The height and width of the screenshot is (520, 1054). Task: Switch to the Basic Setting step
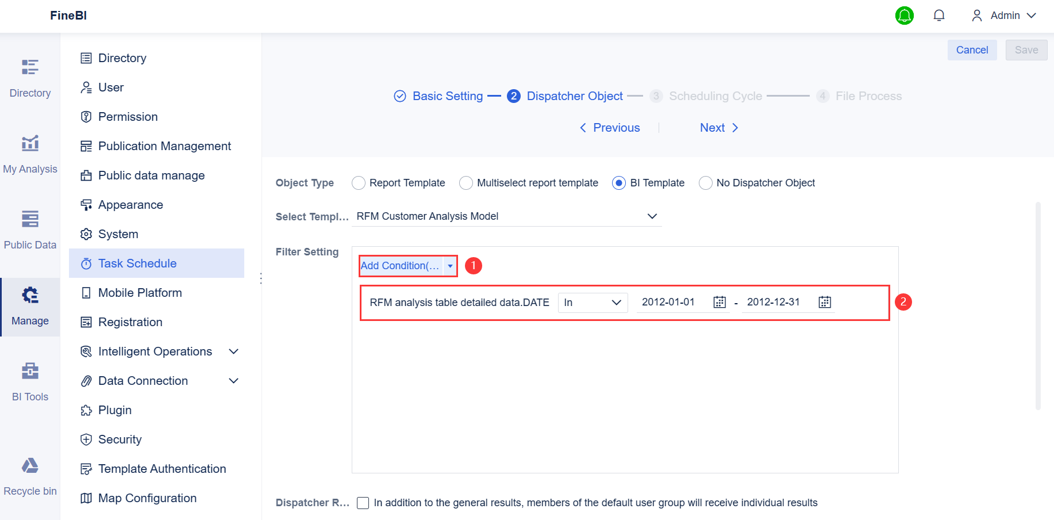tap(448, 96)
